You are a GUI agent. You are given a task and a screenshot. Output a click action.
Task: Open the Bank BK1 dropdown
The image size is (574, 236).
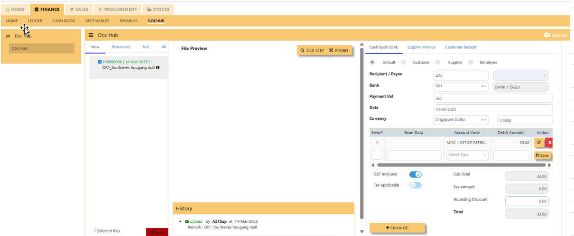click(462, 87)
